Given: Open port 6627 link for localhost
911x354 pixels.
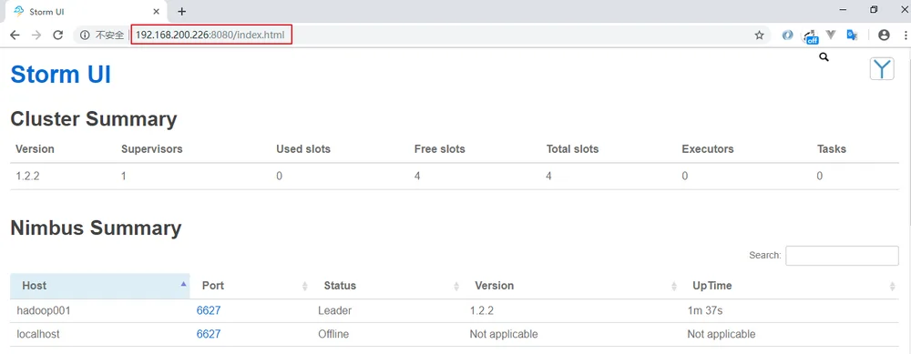Looking at the screenshot, I should (x=209, y=334).
